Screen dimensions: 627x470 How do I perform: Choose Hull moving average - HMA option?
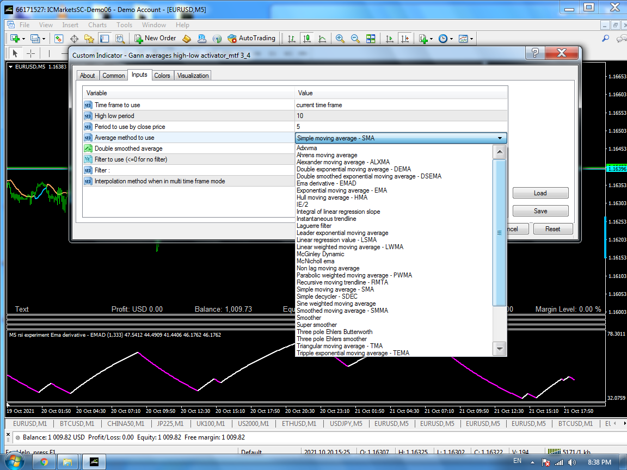(331, 197)
